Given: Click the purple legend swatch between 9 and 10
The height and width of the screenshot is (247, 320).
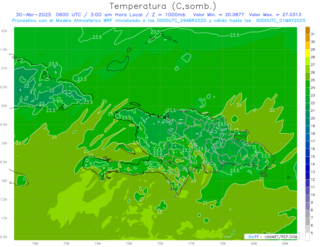Looking at the screenshot, I should [308, 199].
